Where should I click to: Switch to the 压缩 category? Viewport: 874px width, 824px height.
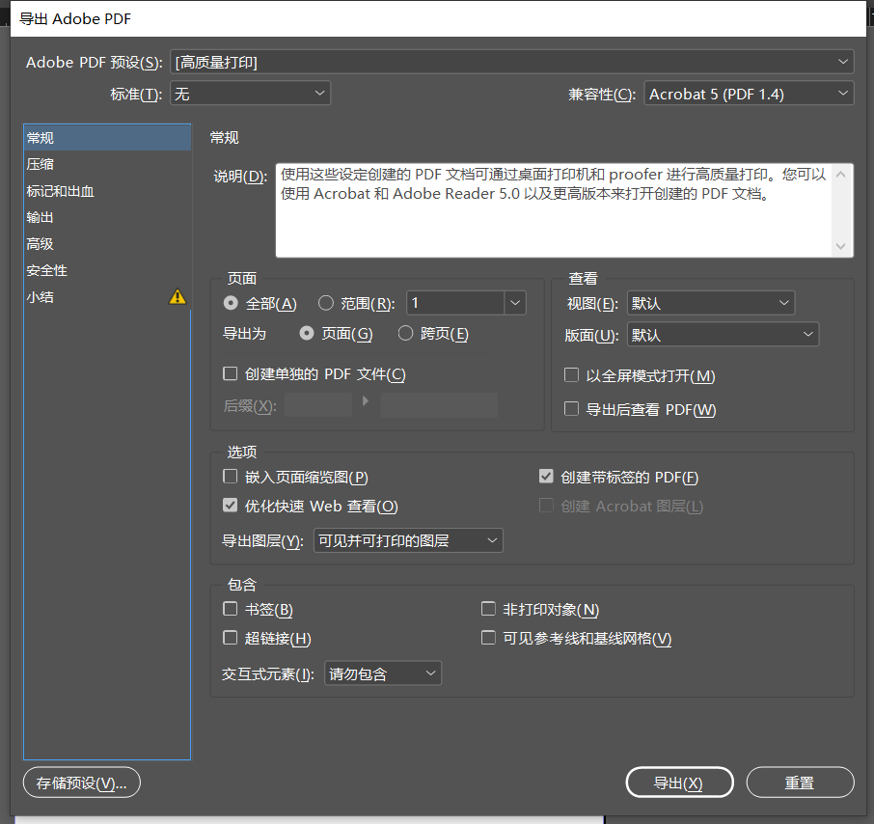(107, 164)
